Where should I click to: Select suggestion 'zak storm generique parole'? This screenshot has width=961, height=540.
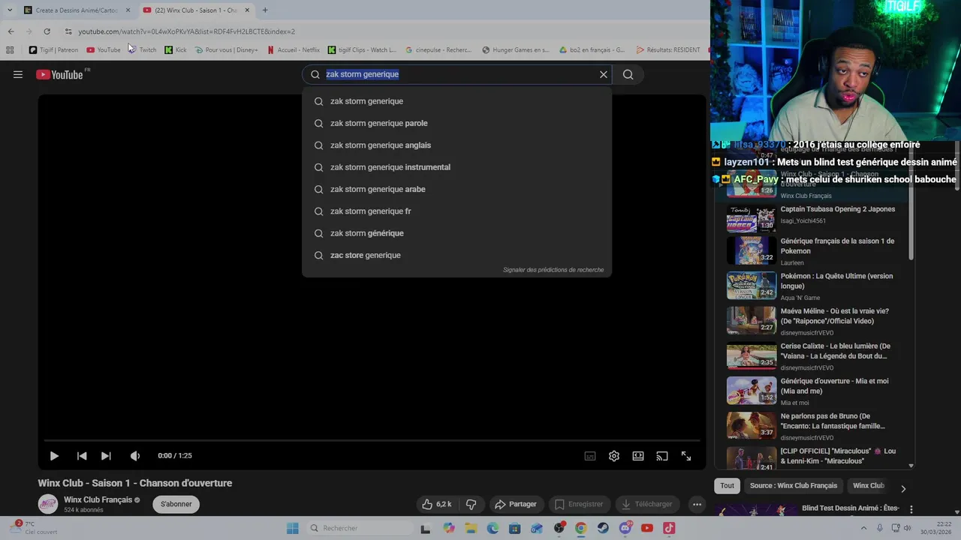coord(456,123)
